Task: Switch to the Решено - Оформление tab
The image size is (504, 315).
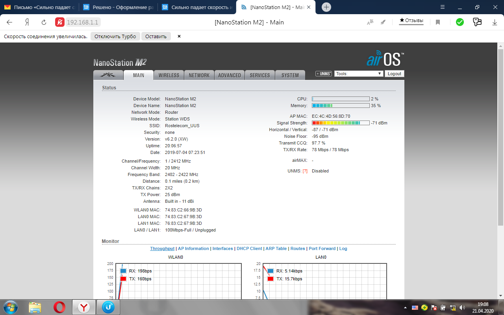Action: click(118, 7)
